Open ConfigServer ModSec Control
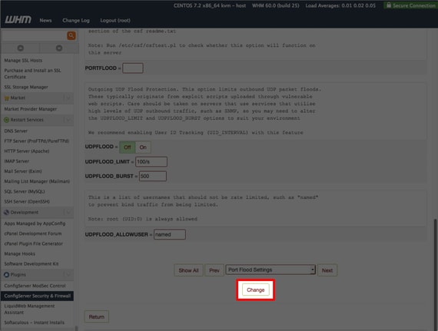This screenshot has width=438, height=331. point(35,286)
